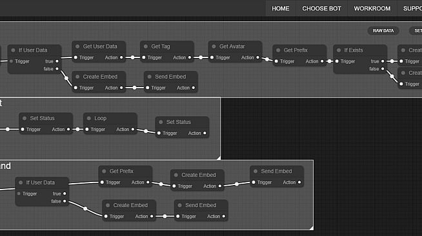This screenshot has height=236, width=422.
Task: Click wire midpoint between Get Avatar and Get Prefix
Action: click(267, 59)
